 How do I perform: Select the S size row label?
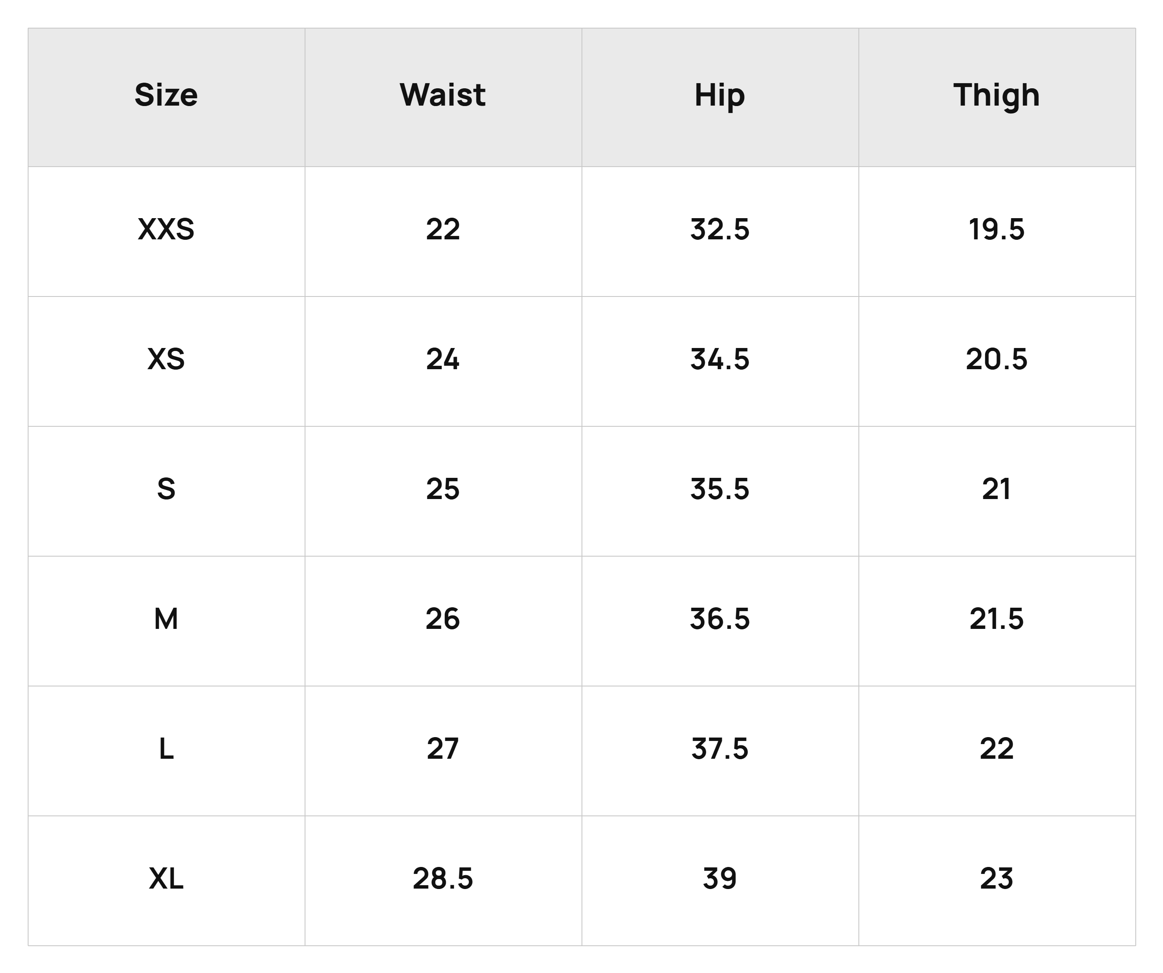166,491
